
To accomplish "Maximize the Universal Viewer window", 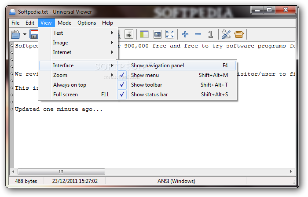I will coord(269,10).
